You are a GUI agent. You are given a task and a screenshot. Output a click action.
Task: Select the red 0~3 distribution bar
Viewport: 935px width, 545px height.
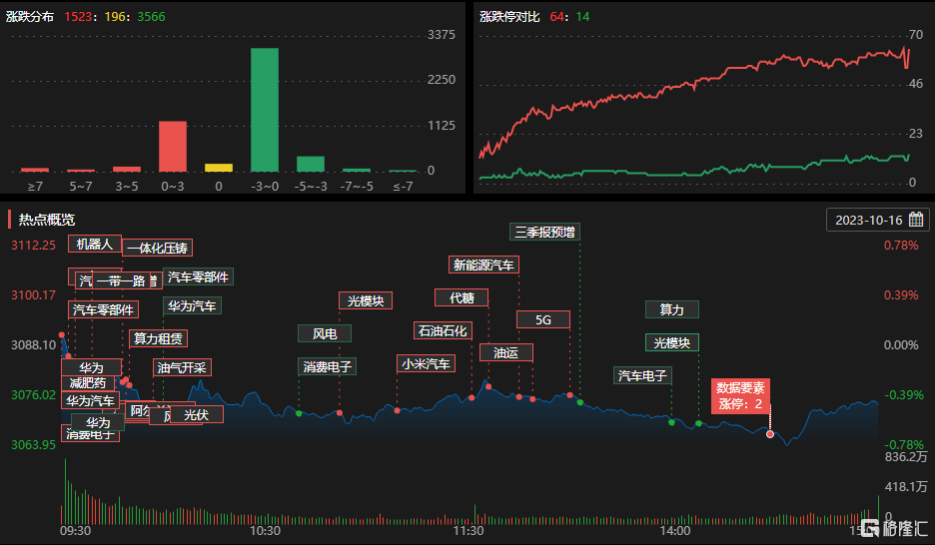click(173, 146)
